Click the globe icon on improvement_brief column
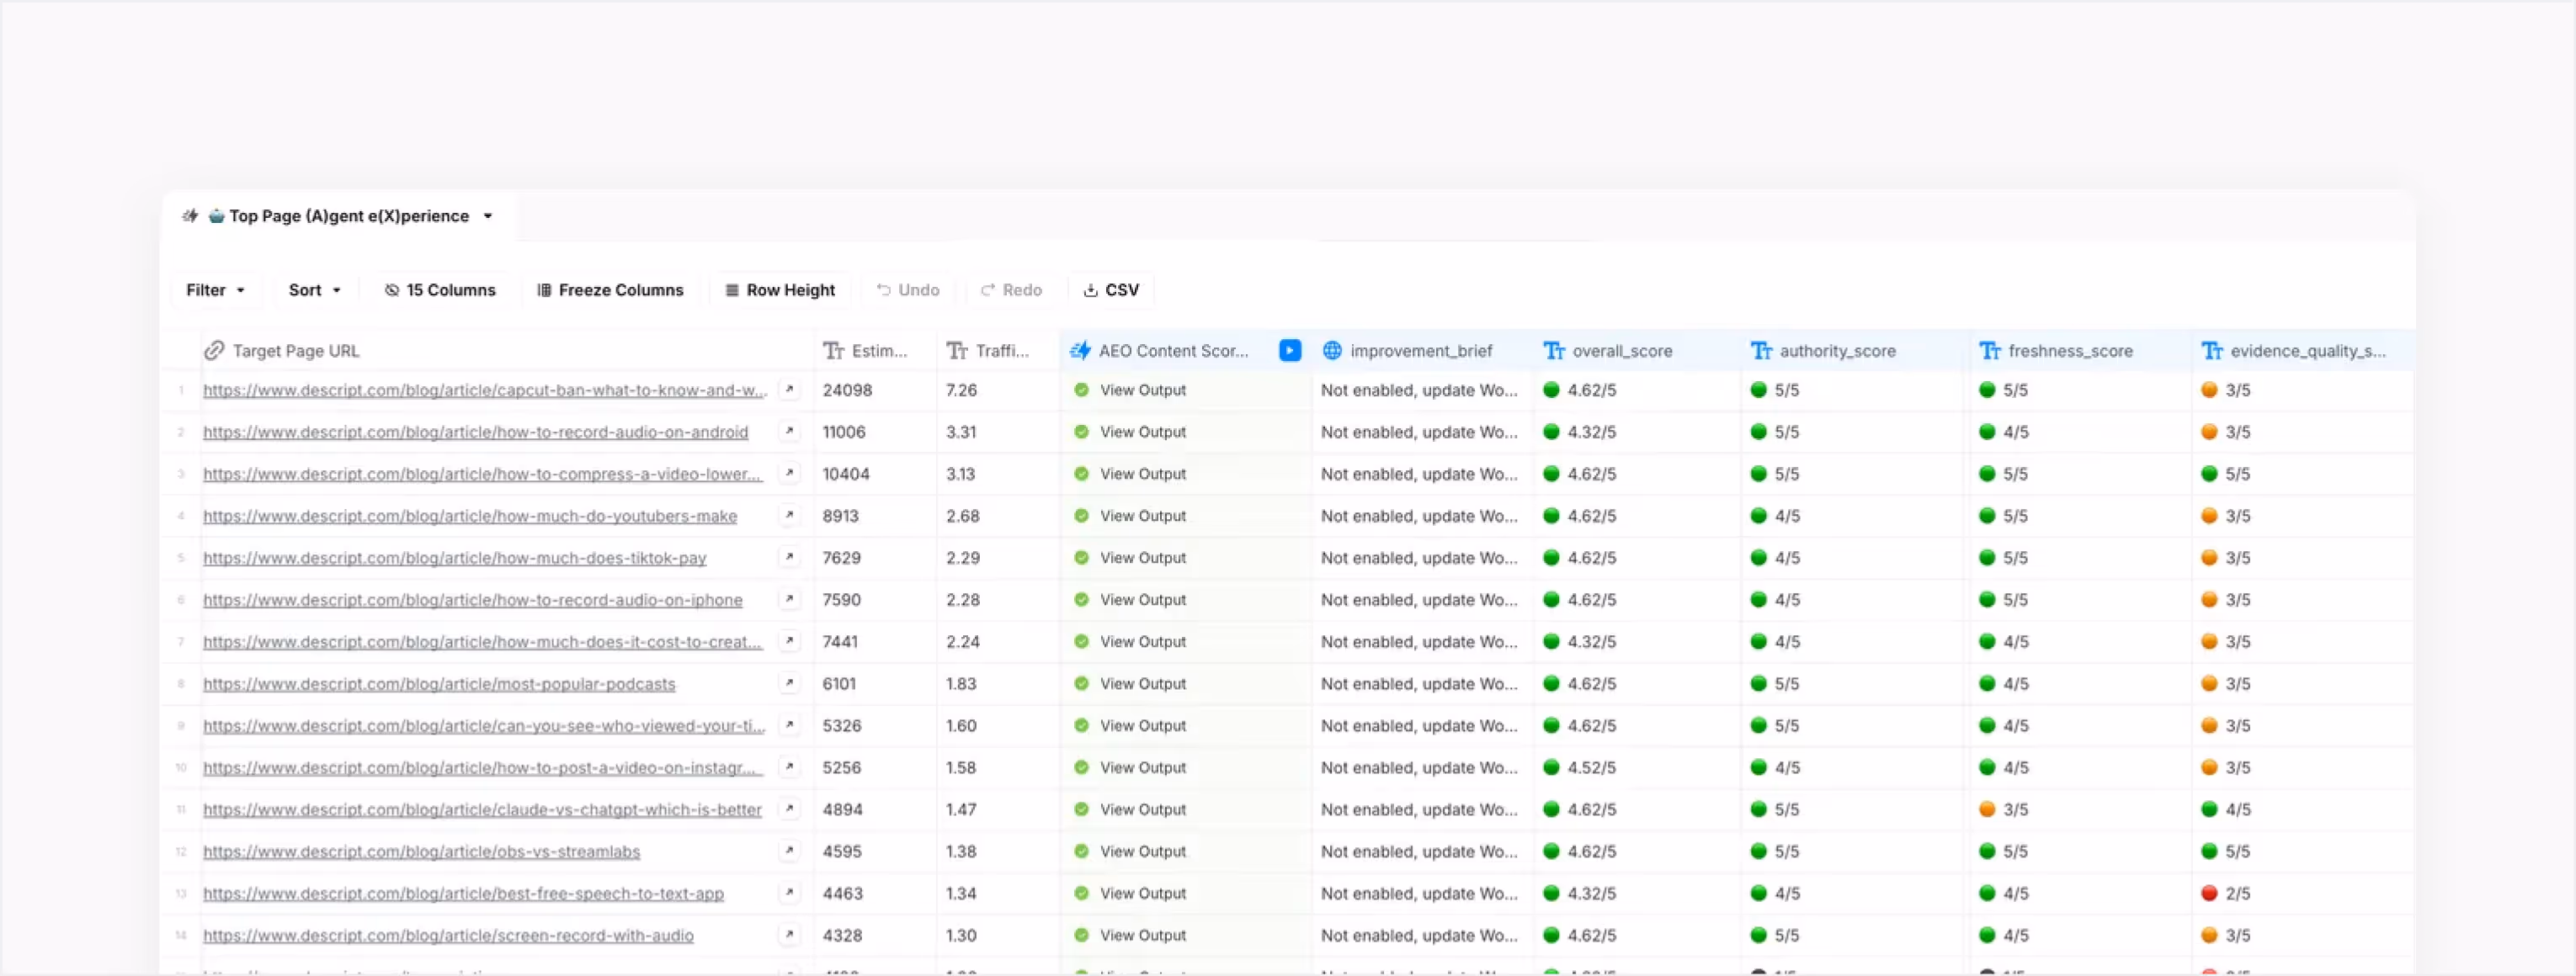Screen dimensions: 2576x976 (1332, 351)
